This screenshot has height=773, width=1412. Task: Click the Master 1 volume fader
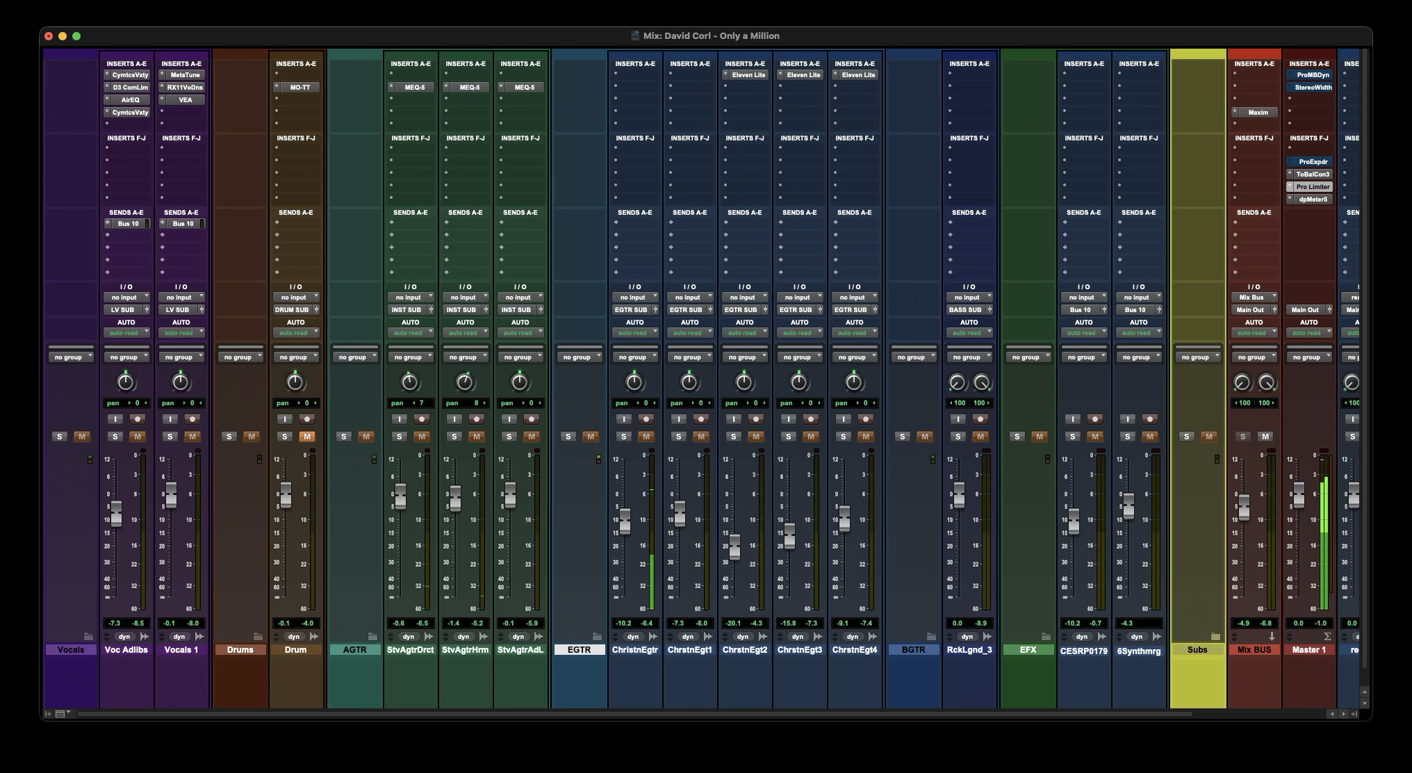tap(1298, 495)
